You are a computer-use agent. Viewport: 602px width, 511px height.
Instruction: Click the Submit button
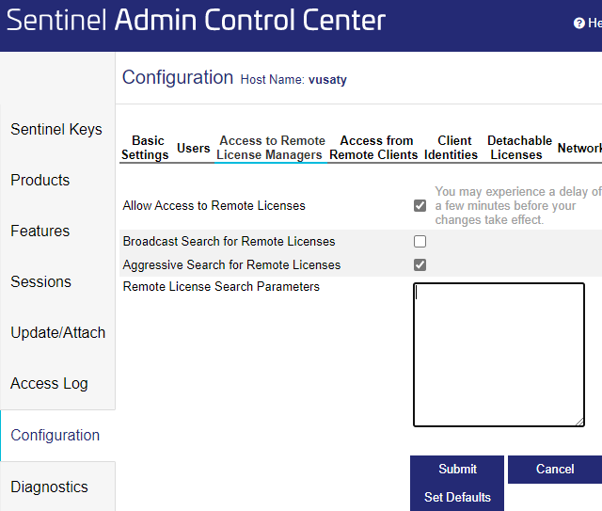pyautogui.click(x=457, y=469)
